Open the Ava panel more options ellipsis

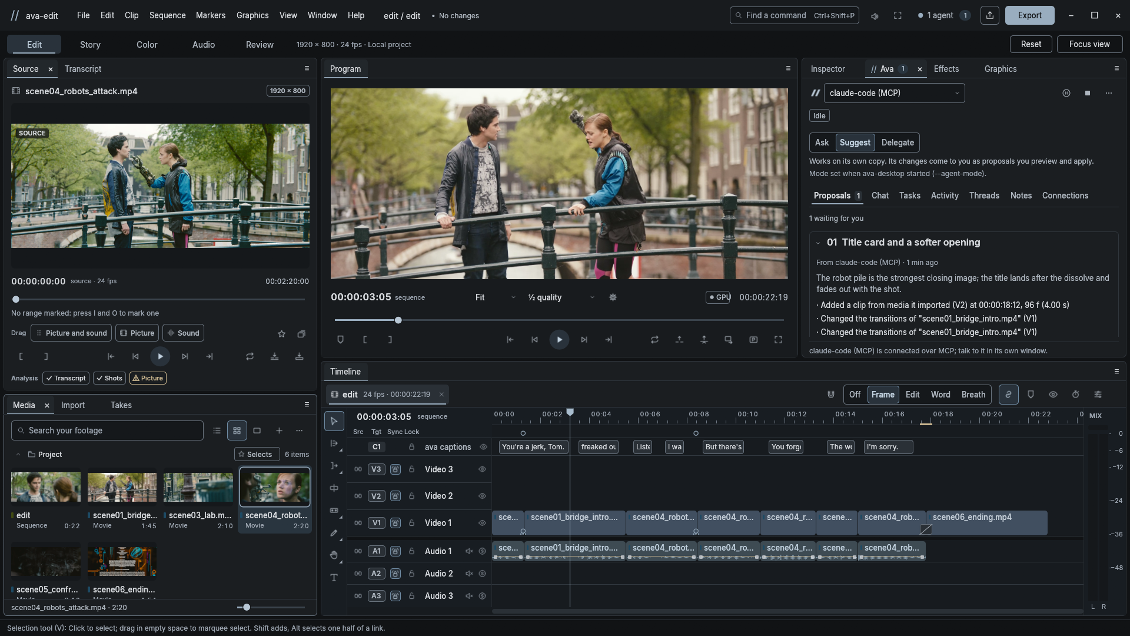tap(1109, 93)
